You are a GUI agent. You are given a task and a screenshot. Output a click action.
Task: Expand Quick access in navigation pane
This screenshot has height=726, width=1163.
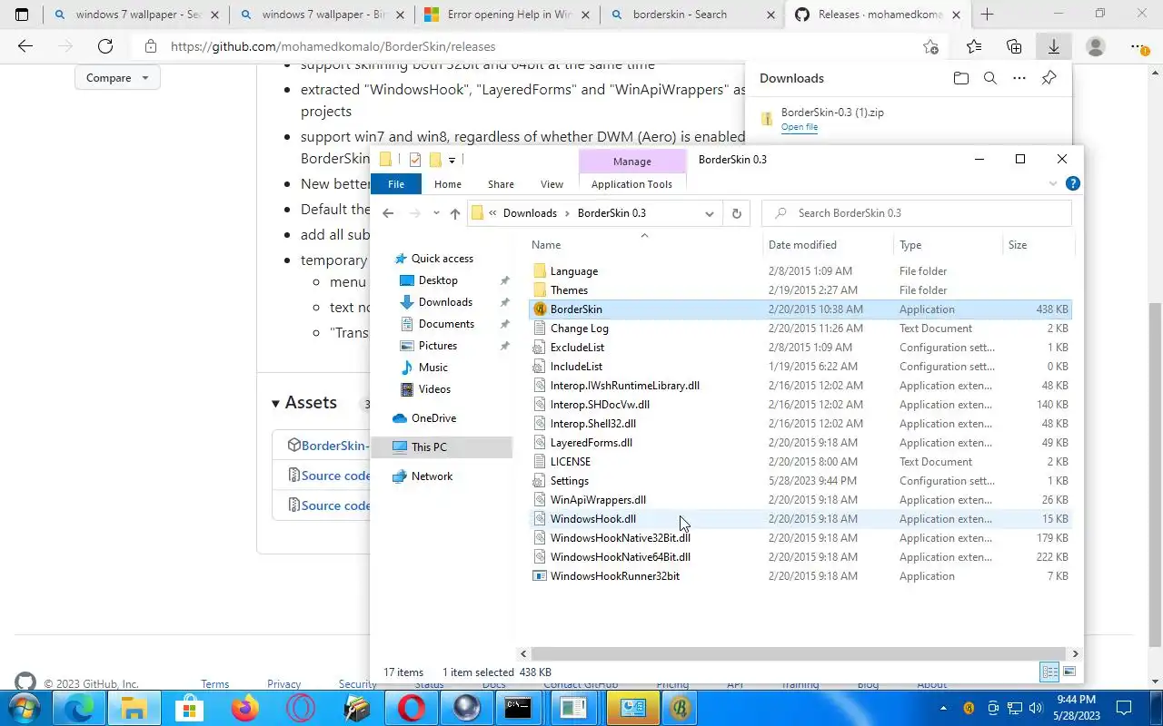point(442,259)
